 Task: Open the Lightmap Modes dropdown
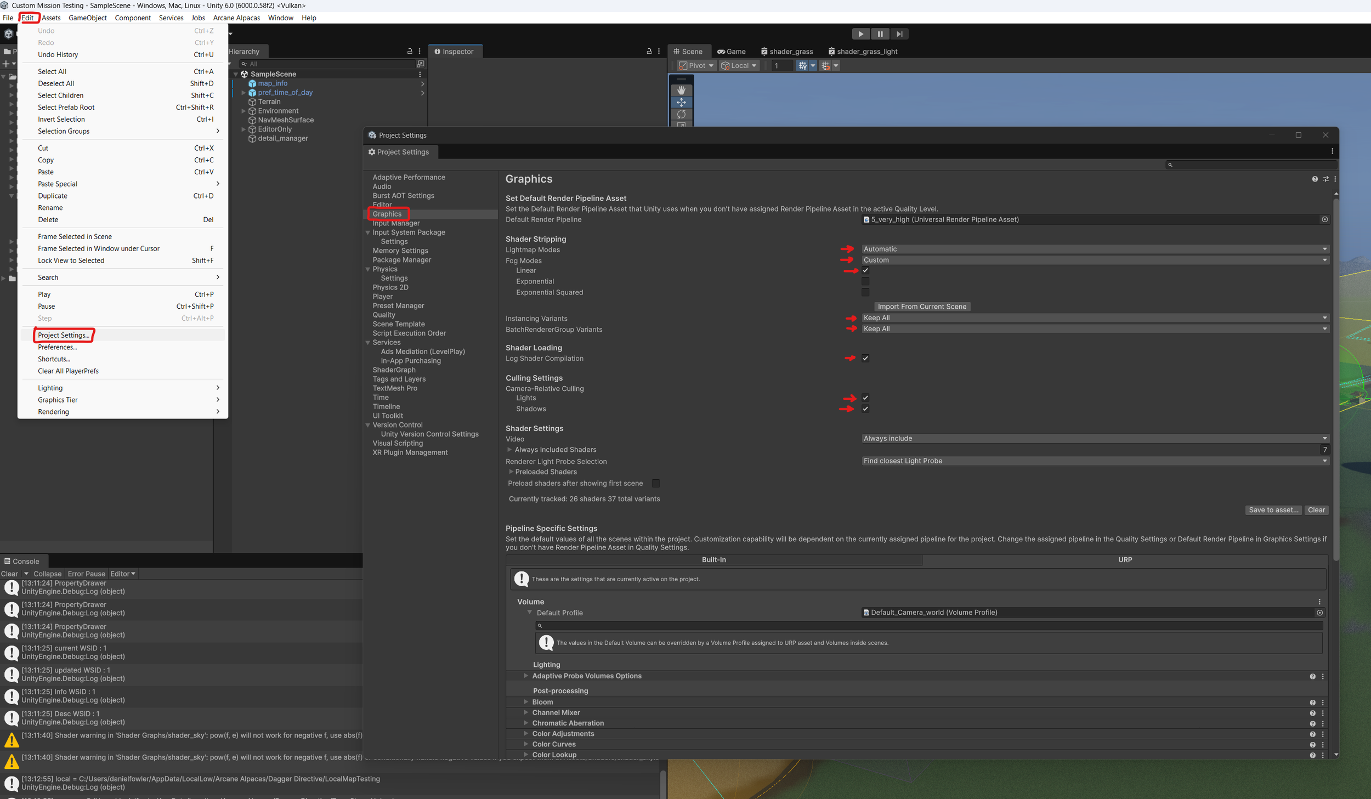(1095, 249)
